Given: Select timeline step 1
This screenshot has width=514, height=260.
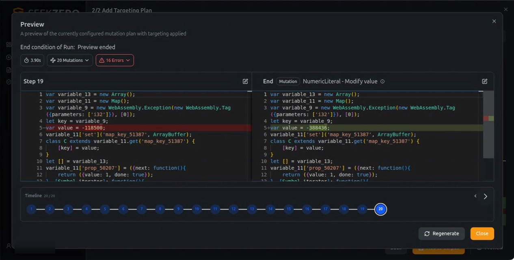Looking at the screenshot, I should [31, 209].
